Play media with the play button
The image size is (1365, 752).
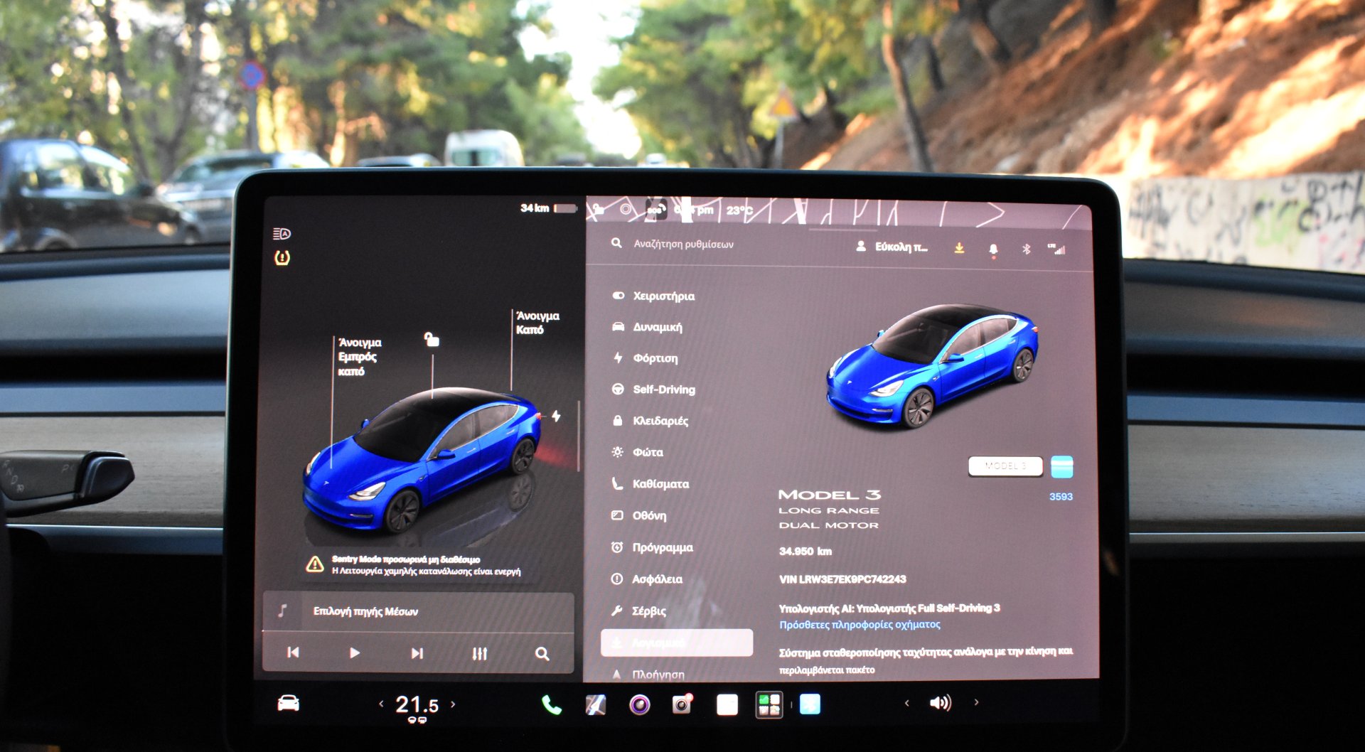354,652
